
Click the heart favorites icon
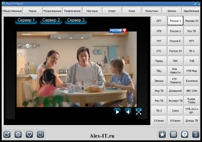tap(29, 134)
